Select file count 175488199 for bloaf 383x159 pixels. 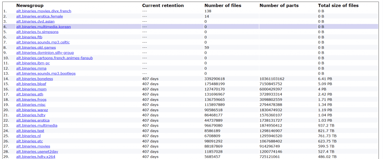pos(214,84)
